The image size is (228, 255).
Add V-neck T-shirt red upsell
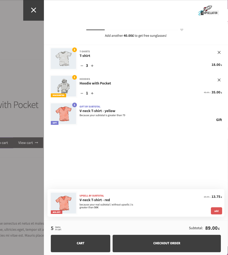[216, 211]
